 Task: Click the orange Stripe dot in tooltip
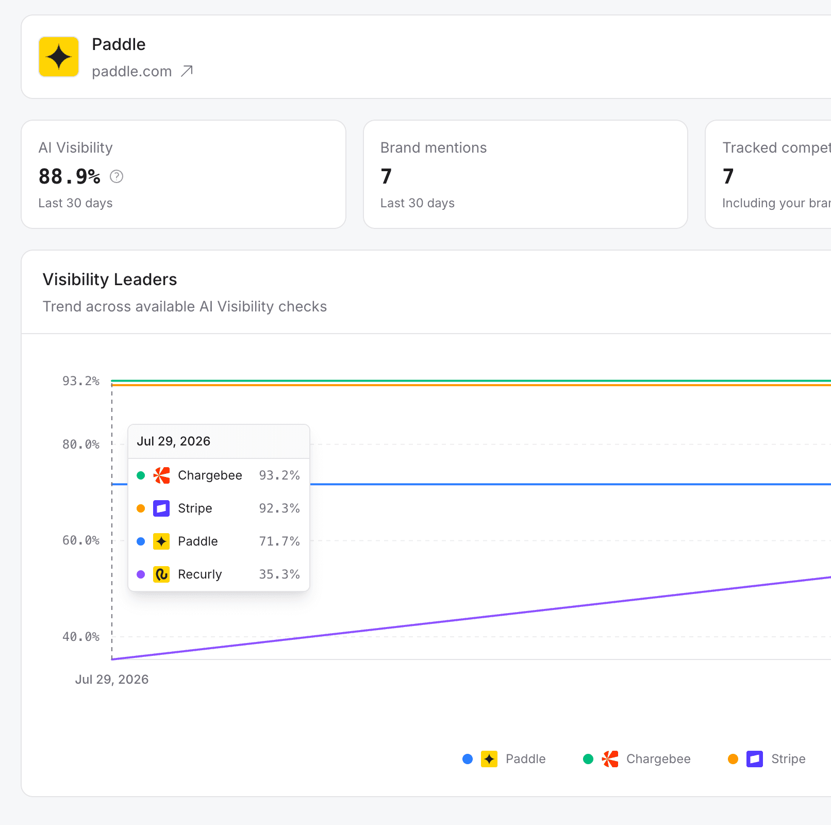[141, 508]
